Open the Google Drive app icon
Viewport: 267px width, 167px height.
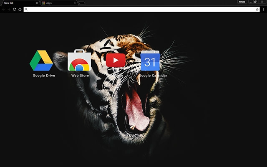pyautogui.click(x=41, y=61)
